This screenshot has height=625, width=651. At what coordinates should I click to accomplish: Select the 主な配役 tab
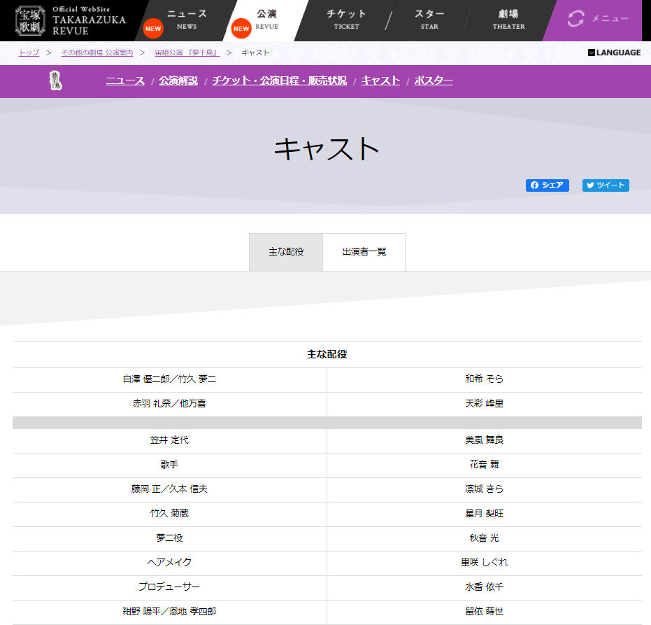tap(286, 252)
